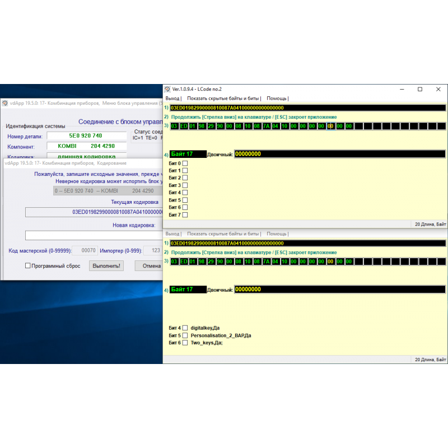Toggle the digitalkey bit checkbox
Viewport: 448px width, 448px height.
pos(185,328)
